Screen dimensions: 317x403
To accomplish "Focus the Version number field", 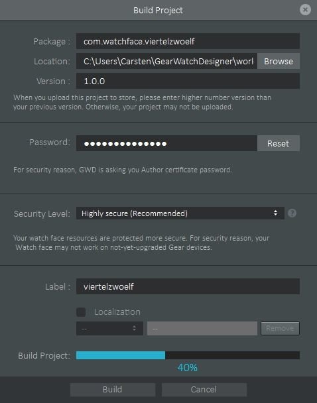I will point(188,81).
